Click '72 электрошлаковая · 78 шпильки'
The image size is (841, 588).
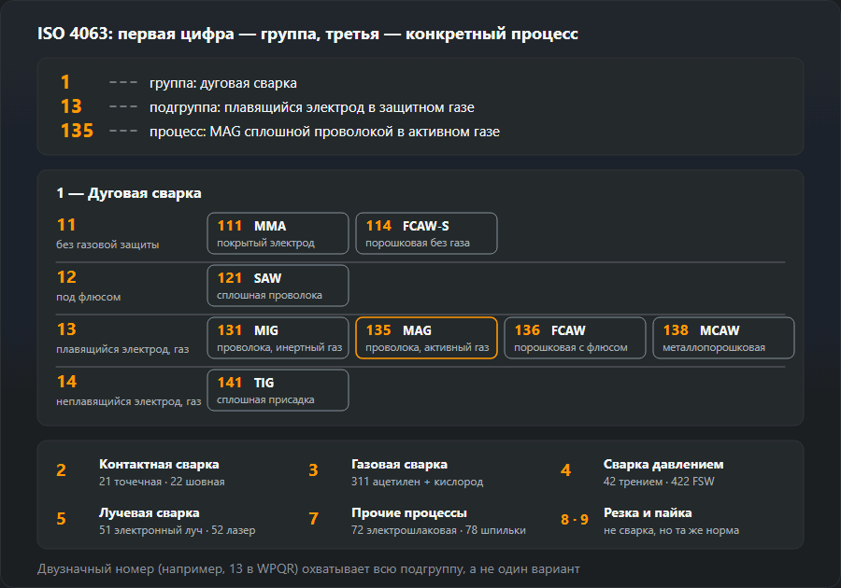point(438,530)
